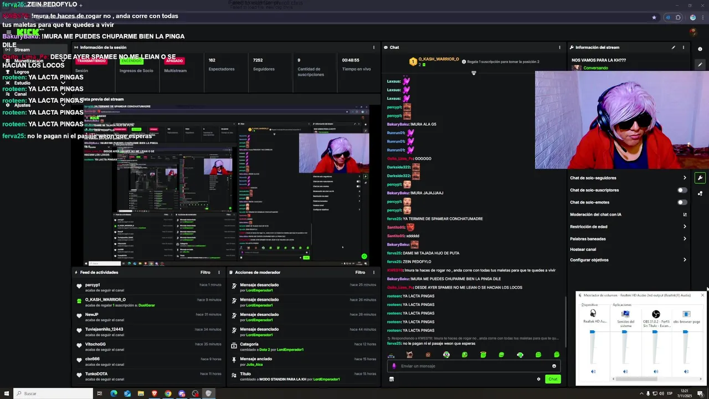Edit stream info with header pencil icon

[674, 47]
